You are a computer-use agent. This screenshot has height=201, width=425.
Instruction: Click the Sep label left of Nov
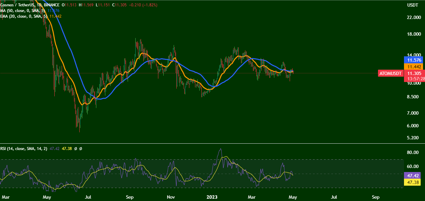[130, 197]
